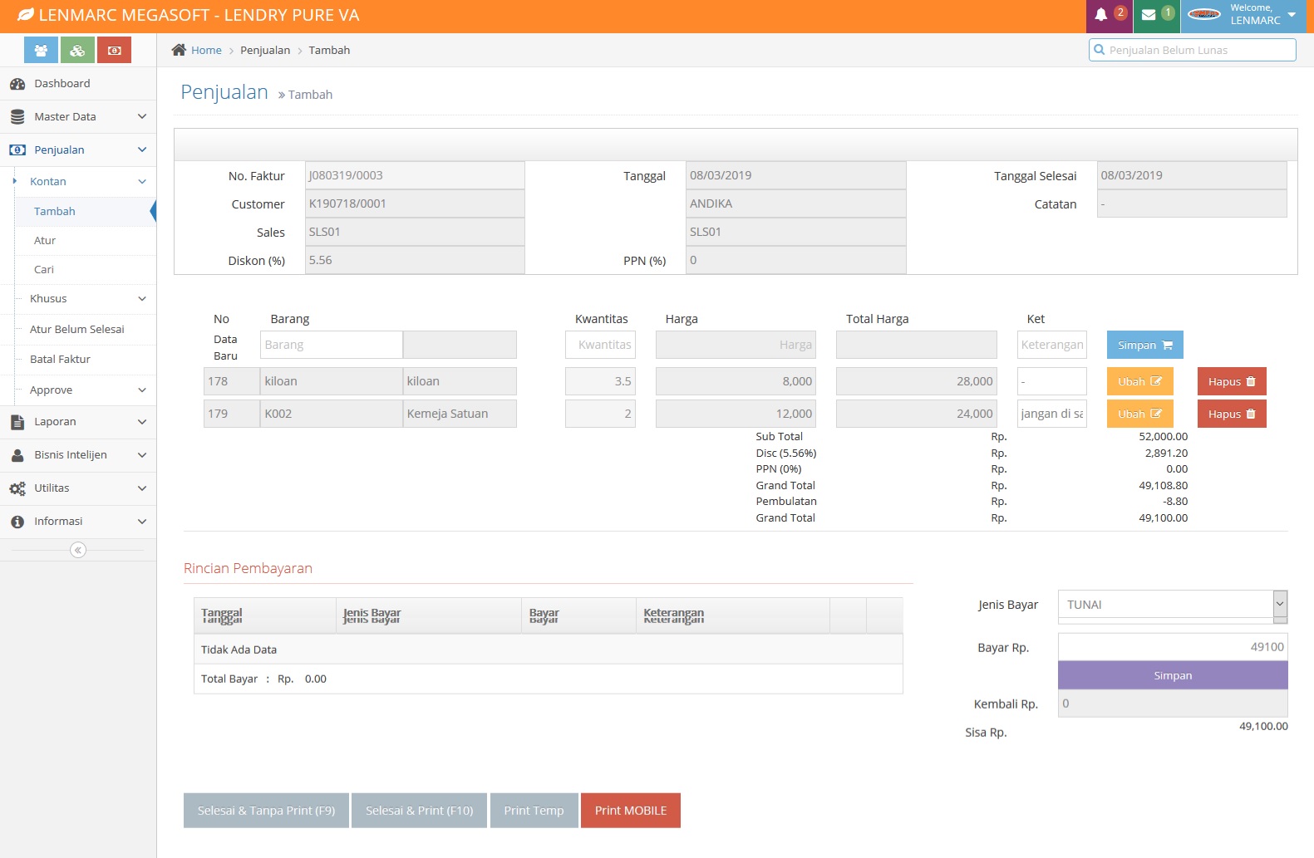Focus the Barang input field
The width and height of the screenshot is (1314, 858).
[x=332, y=345]
